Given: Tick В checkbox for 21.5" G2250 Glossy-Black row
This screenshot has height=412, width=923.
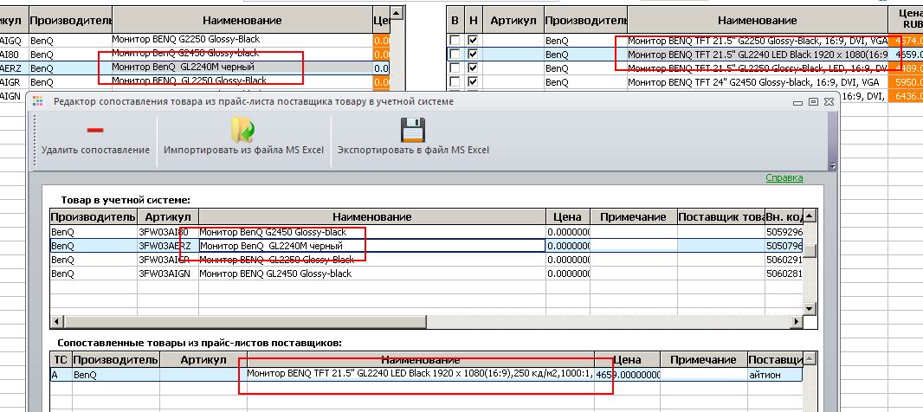Looking at the screenshot, I should coord(455,41).
